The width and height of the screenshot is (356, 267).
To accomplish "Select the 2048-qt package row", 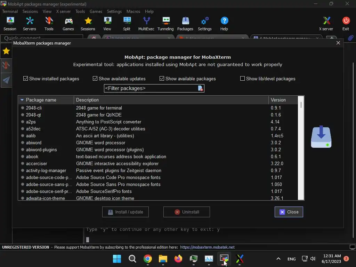I will [158, 115].
